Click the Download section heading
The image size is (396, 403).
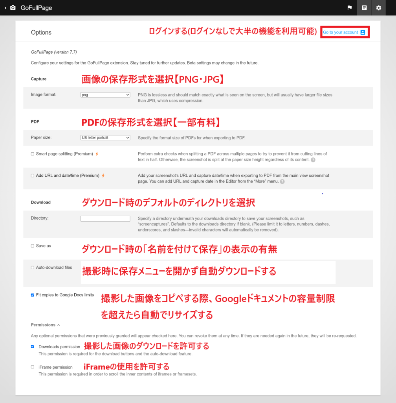pos(41,202)
